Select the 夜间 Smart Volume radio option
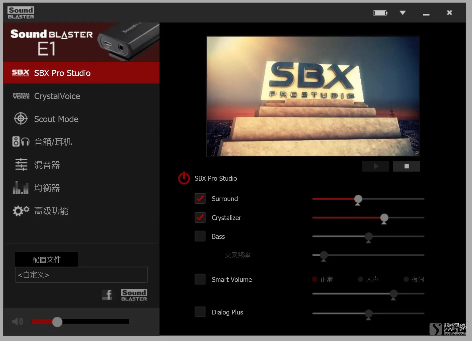This screenshot has height=341, width=472. [406, 279]
